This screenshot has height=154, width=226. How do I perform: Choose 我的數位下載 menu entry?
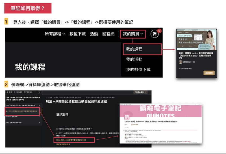[x=138, y=69]
